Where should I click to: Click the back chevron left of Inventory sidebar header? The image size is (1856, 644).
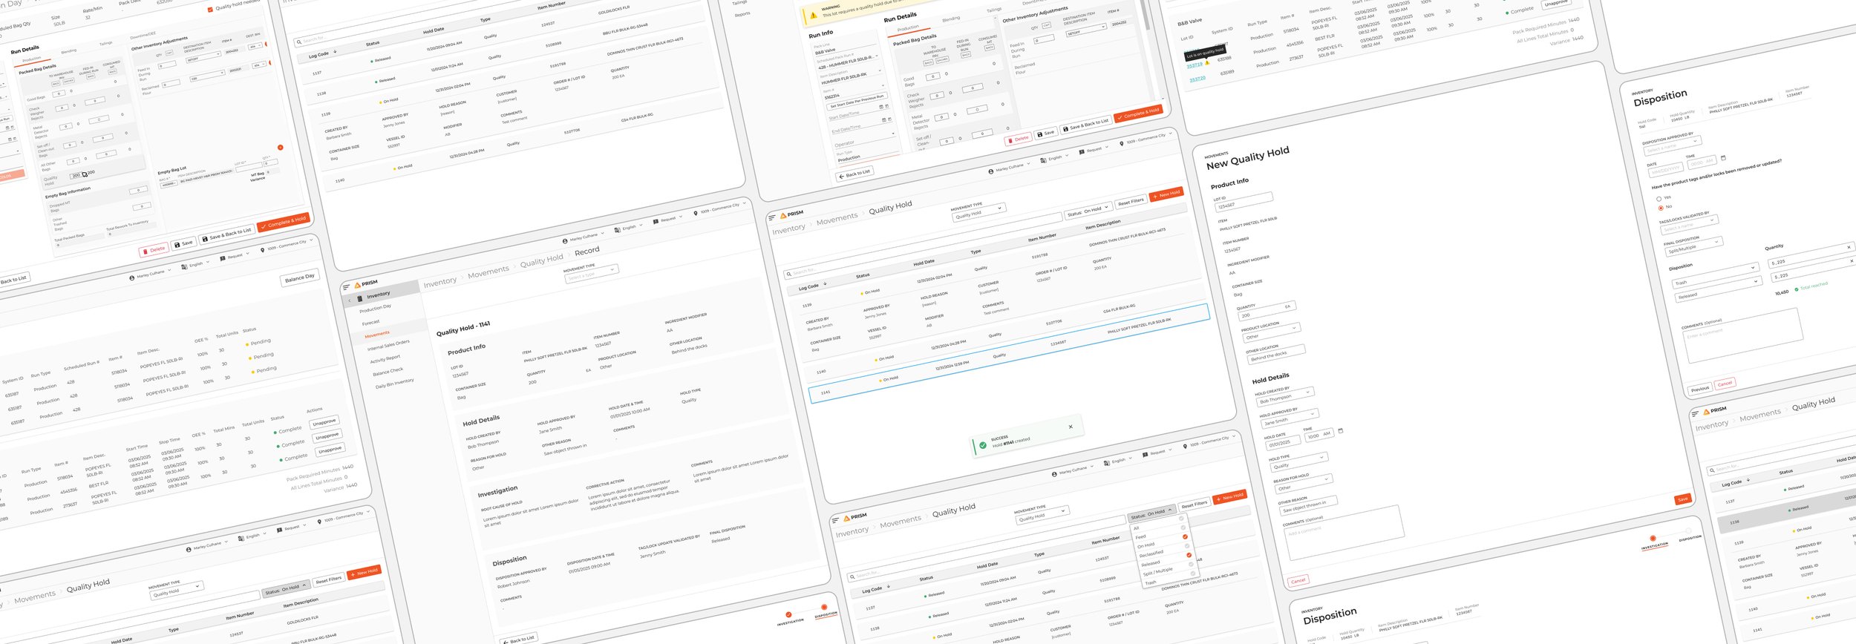click(x=349, y=300)
